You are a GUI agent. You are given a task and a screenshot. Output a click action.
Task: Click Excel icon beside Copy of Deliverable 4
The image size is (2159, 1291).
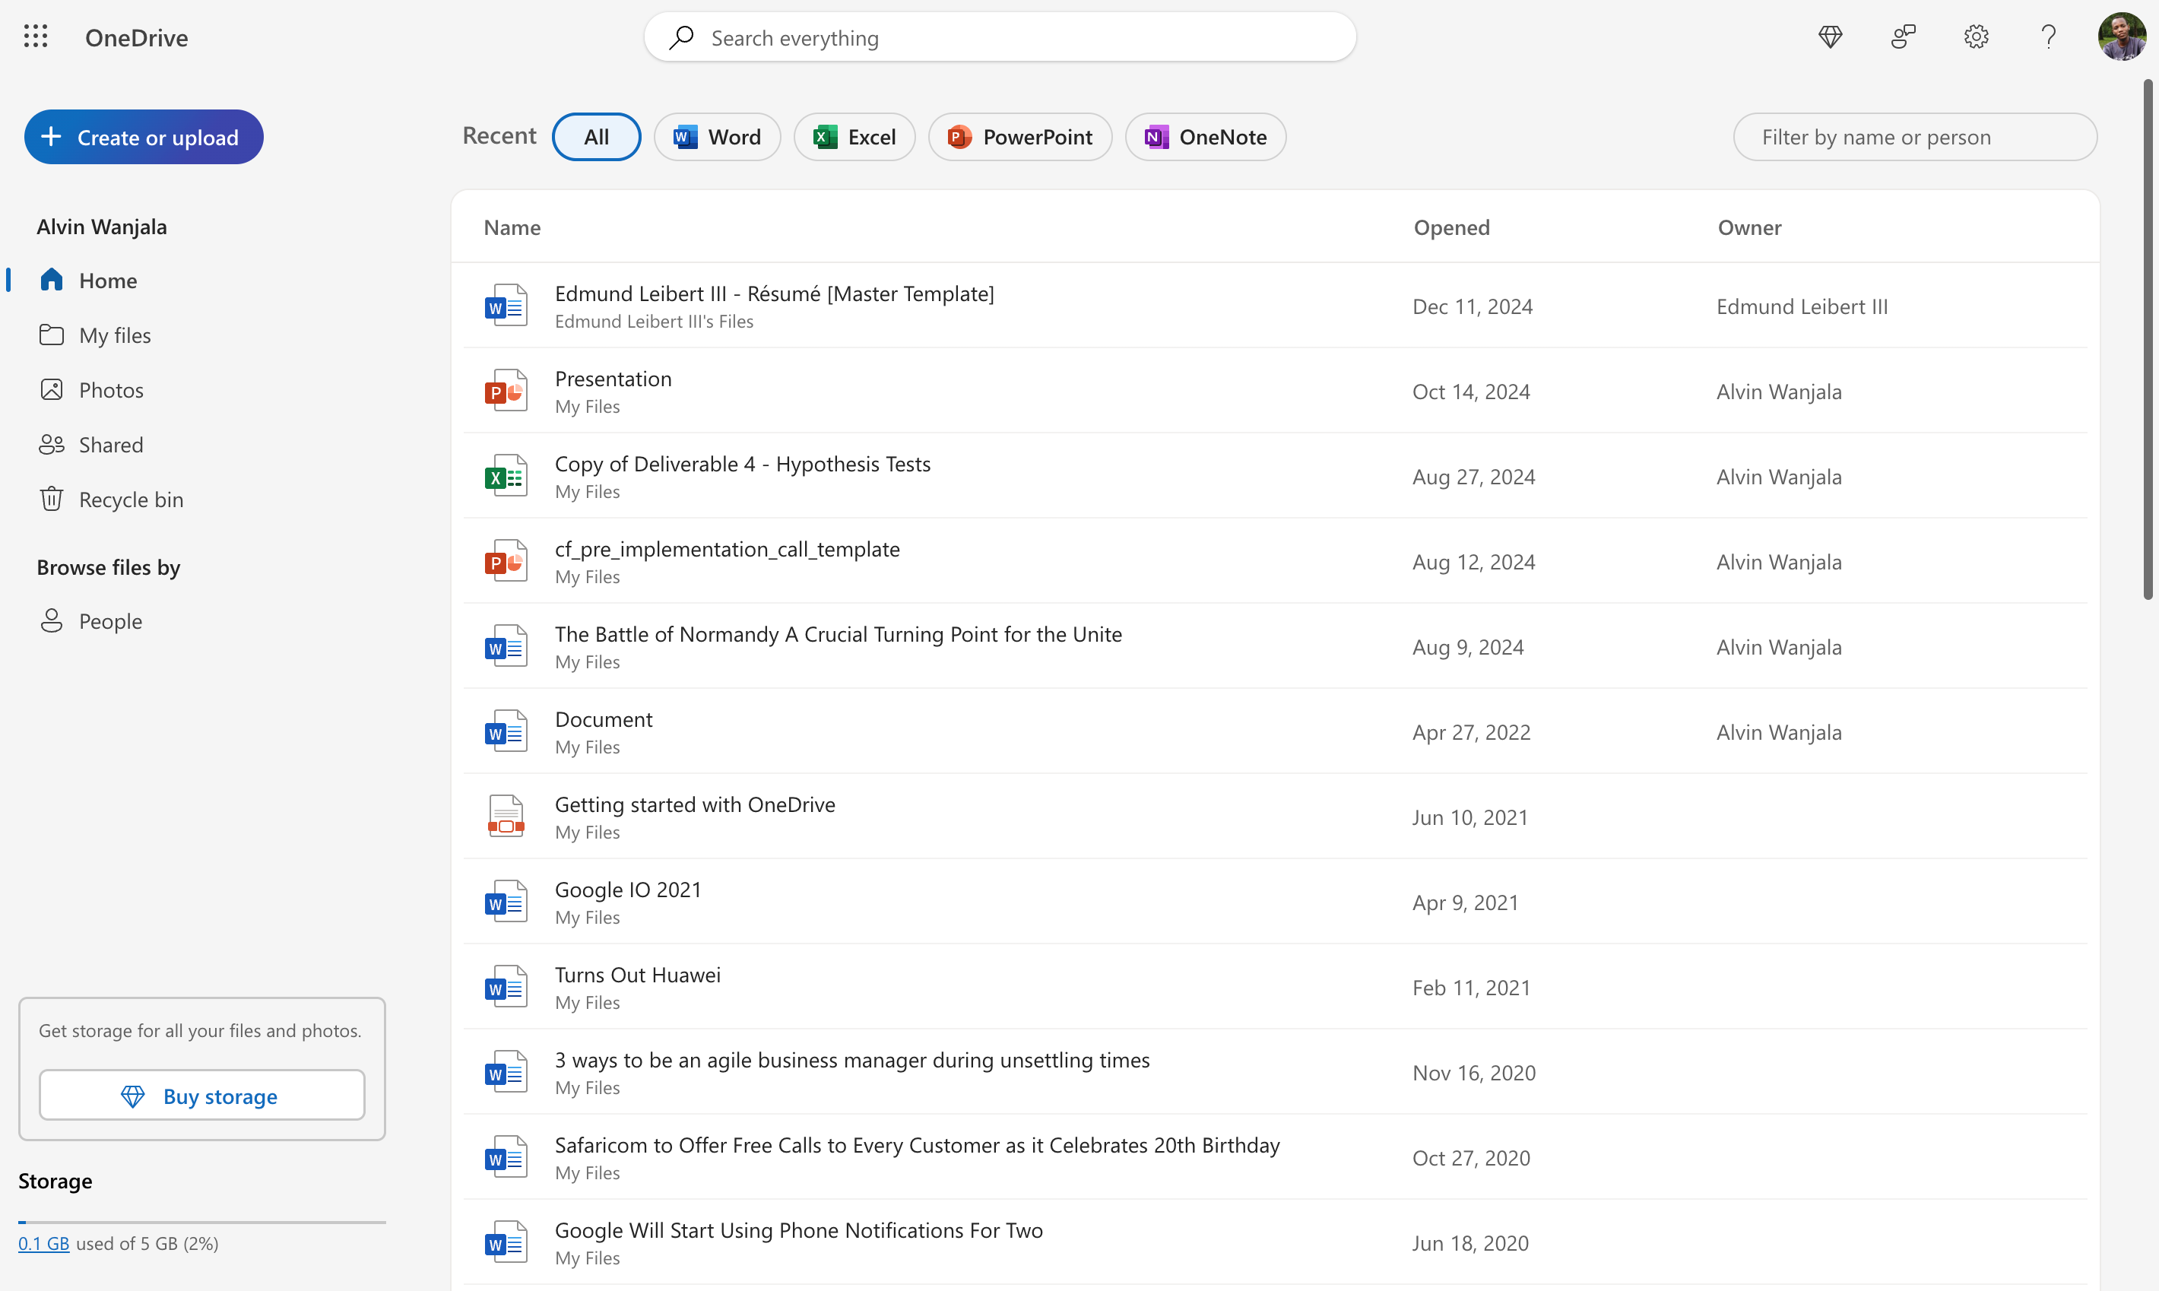point(506,476)
